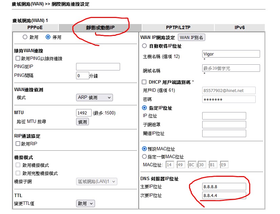Click the 偵測 path MTU button

(x=83, y=122)
